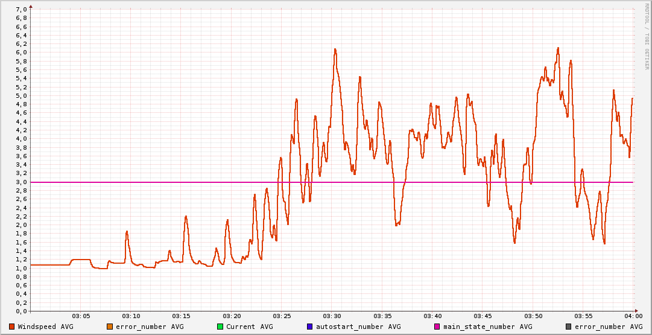
Task: Click the Current AVG legend text
Action: 249,327
